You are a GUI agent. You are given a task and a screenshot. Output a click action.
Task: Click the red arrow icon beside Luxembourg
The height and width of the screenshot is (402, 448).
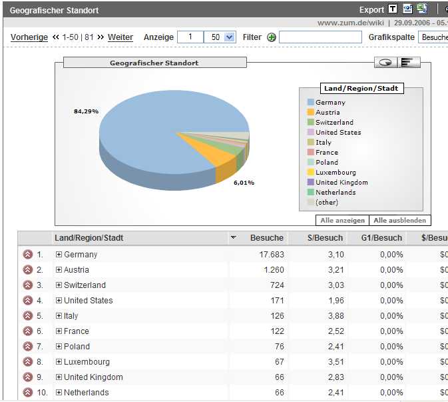pyautogui.click(x=27, y=362)
